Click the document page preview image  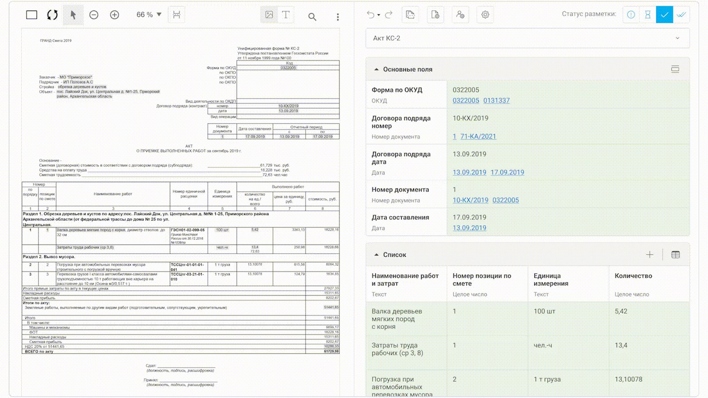pos(181,212)
